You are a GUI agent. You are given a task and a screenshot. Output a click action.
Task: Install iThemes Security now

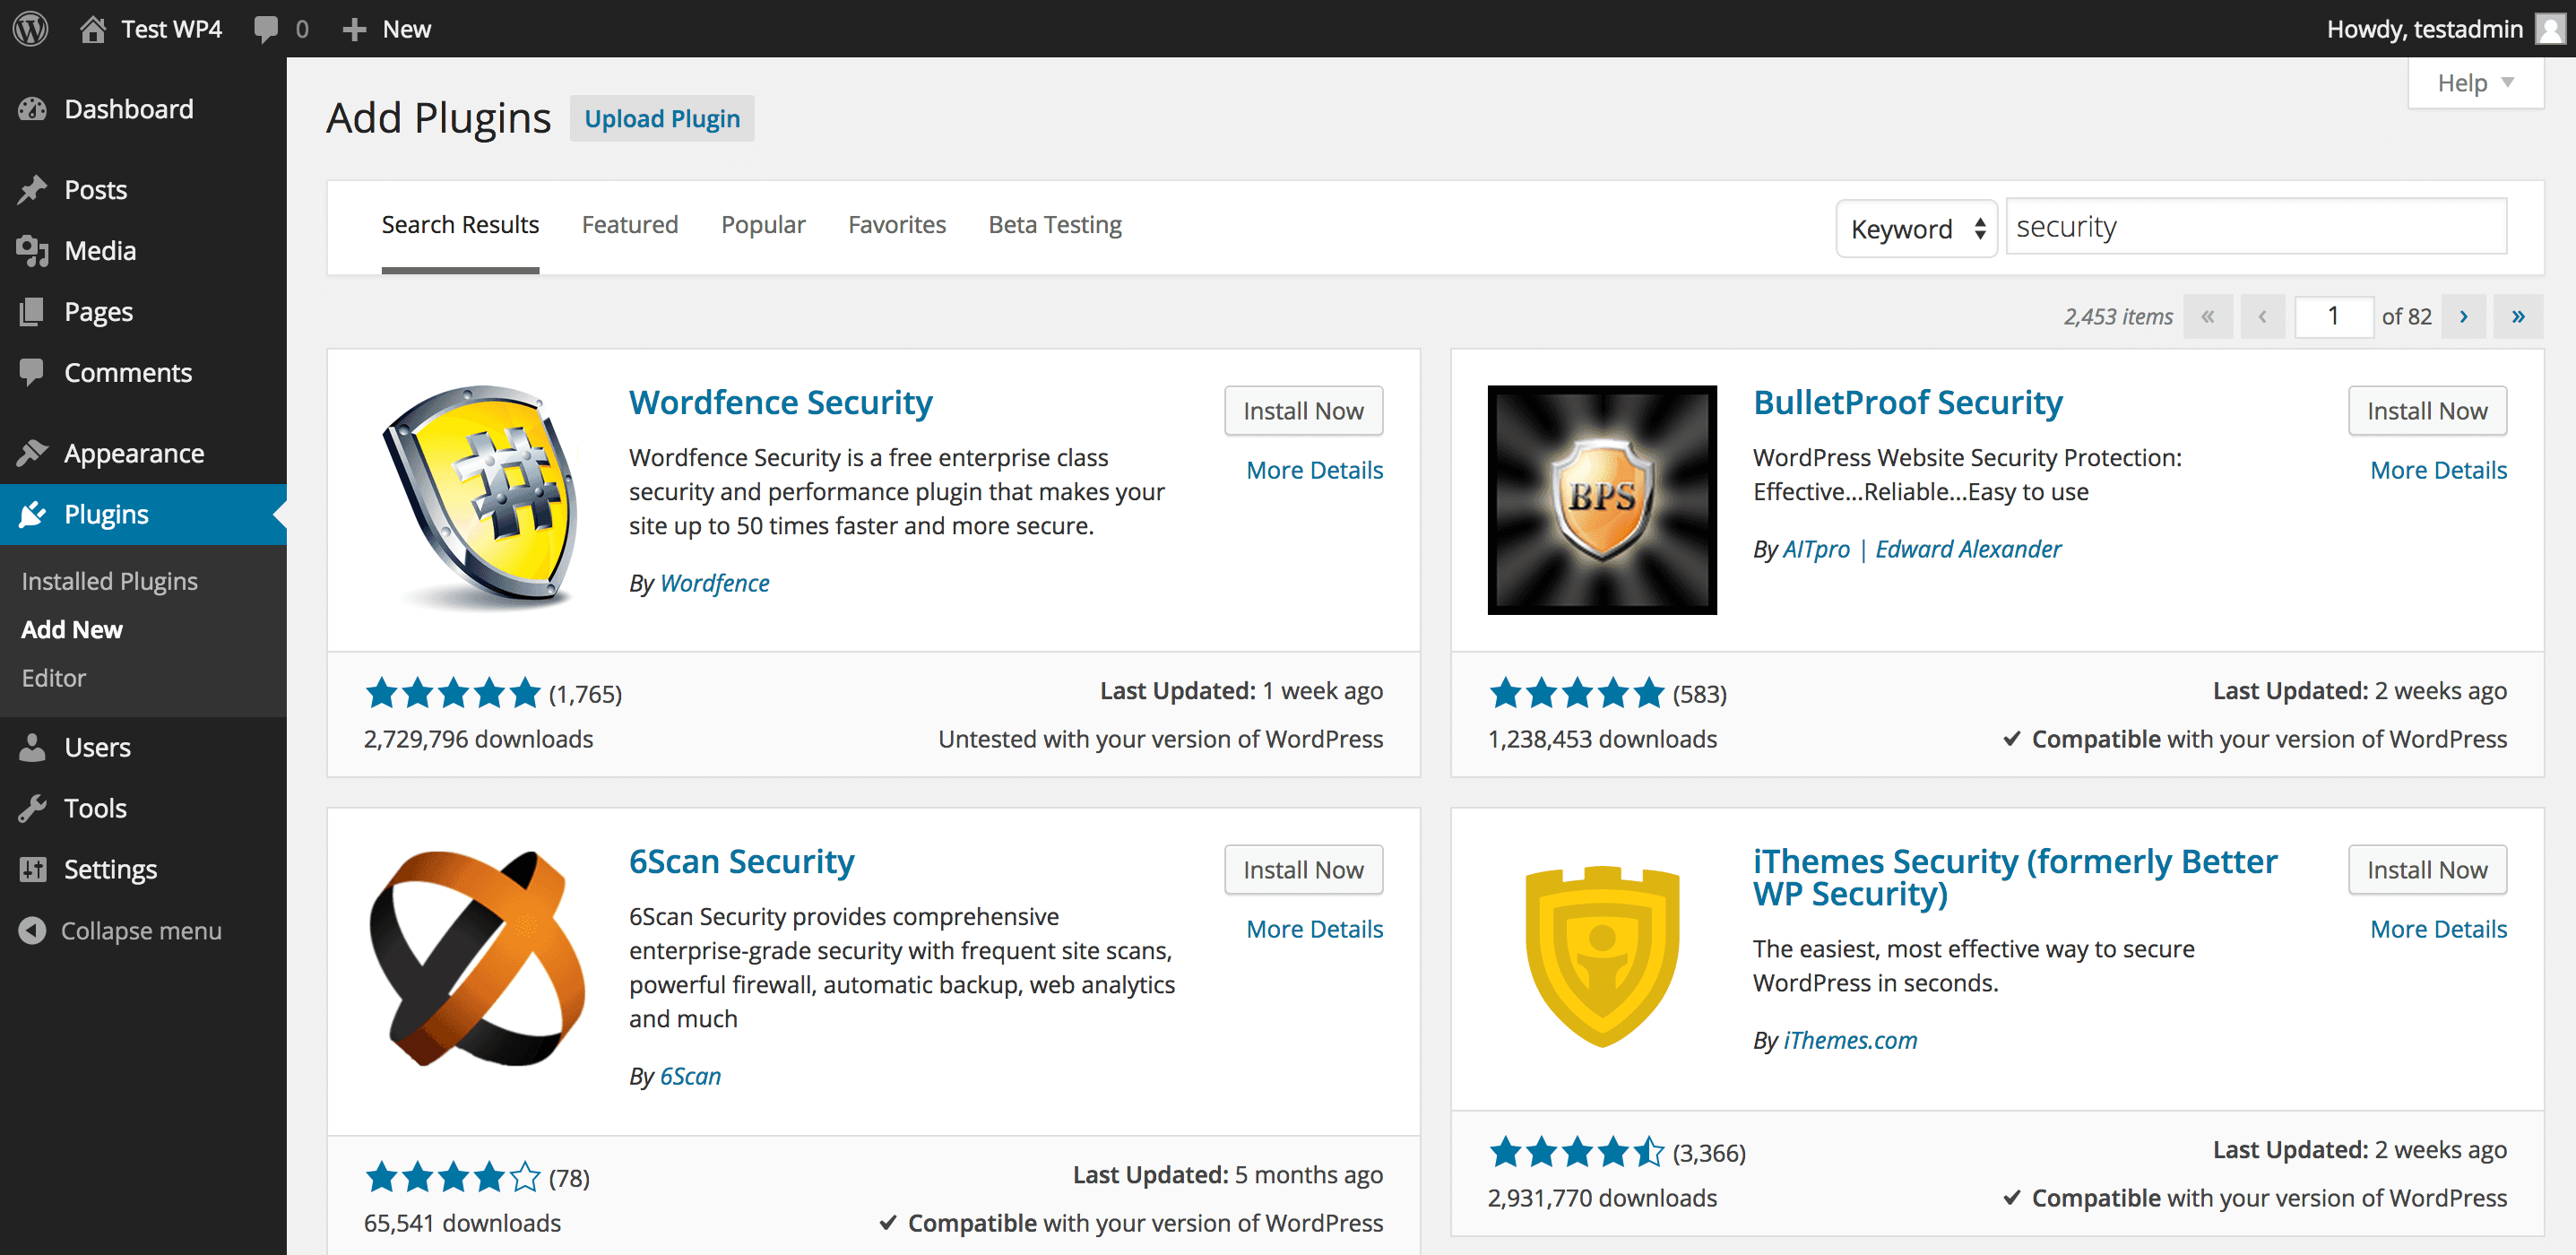click(x=2427, y=870)
